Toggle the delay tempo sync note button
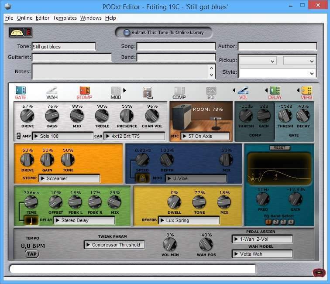The height and width of the screenshot is (284, 330). point(31,221)
